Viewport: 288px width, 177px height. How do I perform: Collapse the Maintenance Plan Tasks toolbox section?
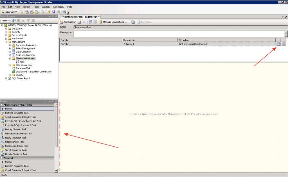tap(2, 105)
